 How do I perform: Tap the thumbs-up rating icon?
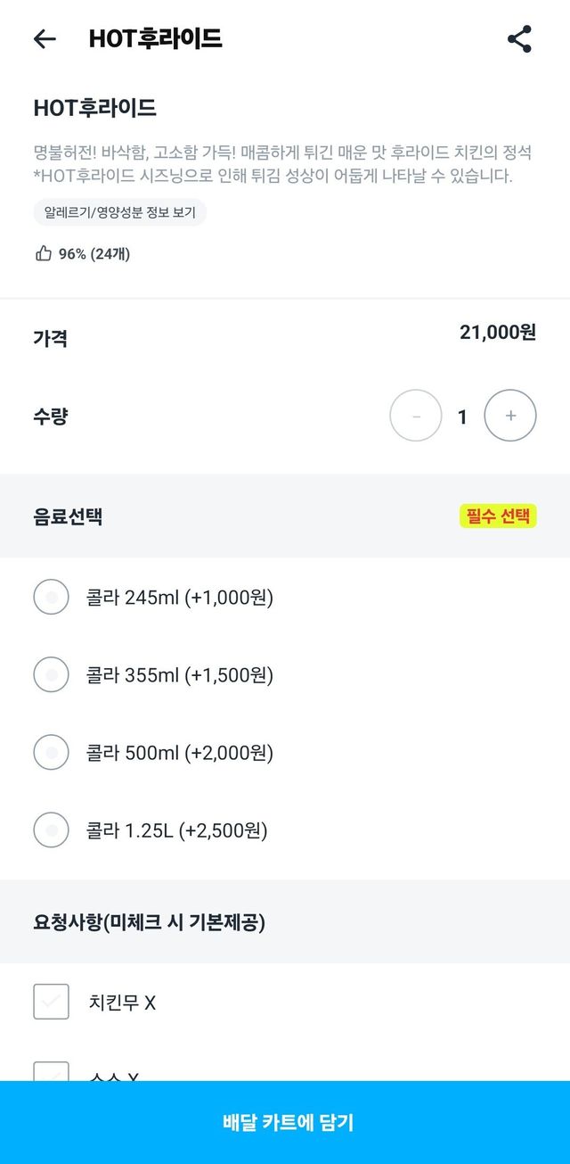click(44, 254)
